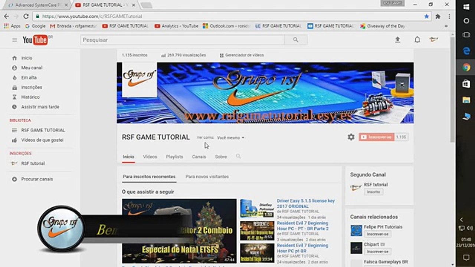Open Histórico in the sidebar
475x267 pixels.
pos(30,97)
